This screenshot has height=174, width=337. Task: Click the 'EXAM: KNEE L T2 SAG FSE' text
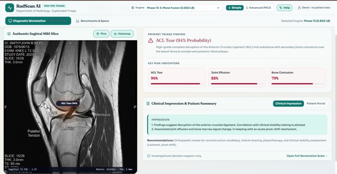(x=25, y=51)
